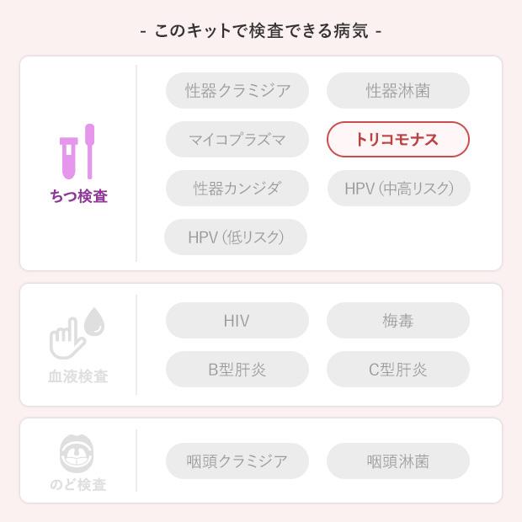
Task: Select the 血液検査 label
Action: [x=77, y=376]
